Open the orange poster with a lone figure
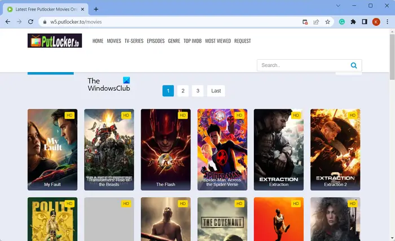The height and width of the screenshot is (241, 395). click(x=279, y=219)
